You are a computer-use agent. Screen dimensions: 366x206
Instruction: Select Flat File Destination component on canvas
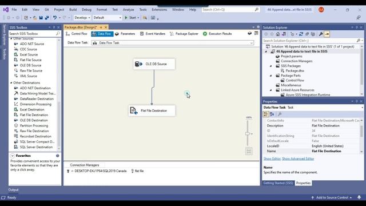click(x=152, y=110)
